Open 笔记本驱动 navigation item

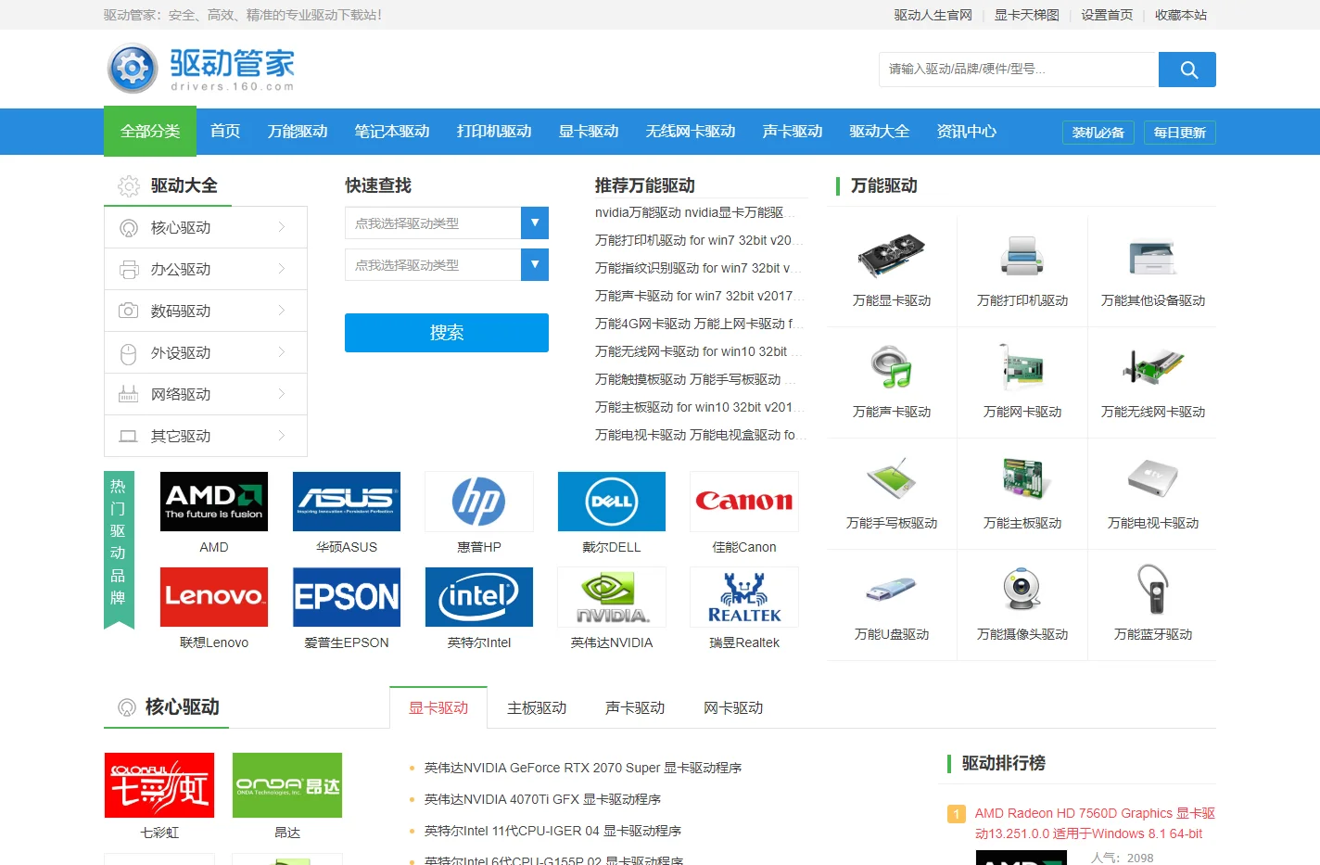click(x=392, y=132)
